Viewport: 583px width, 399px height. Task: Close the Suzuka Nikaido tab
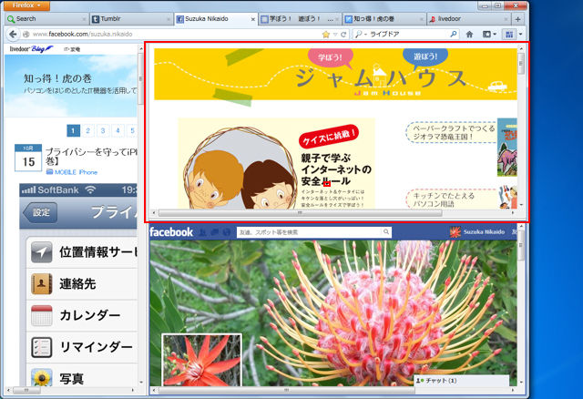tap(253, 19)
